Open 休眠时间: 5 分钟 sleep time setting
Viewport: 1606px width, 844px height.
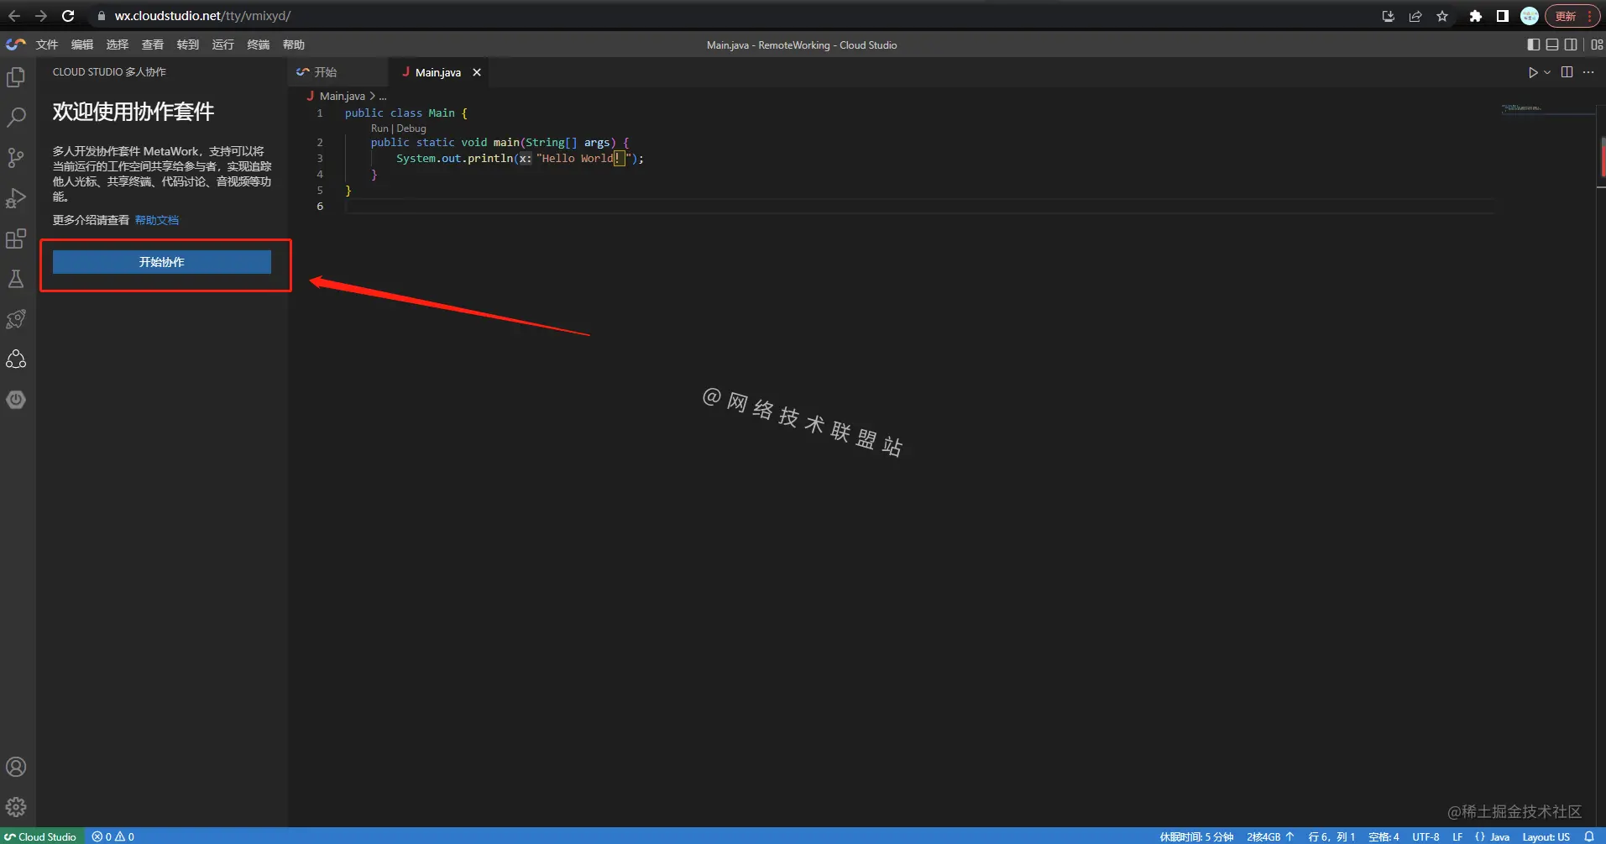point(1196,836)
